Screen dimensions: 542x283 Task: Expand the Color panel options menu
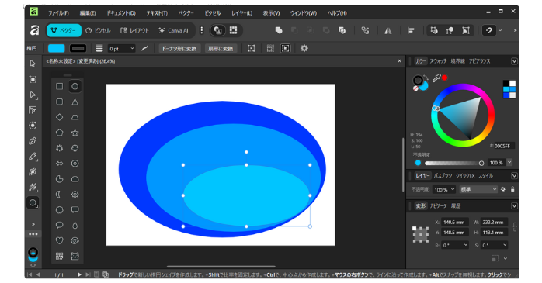(x=514, y=61)
